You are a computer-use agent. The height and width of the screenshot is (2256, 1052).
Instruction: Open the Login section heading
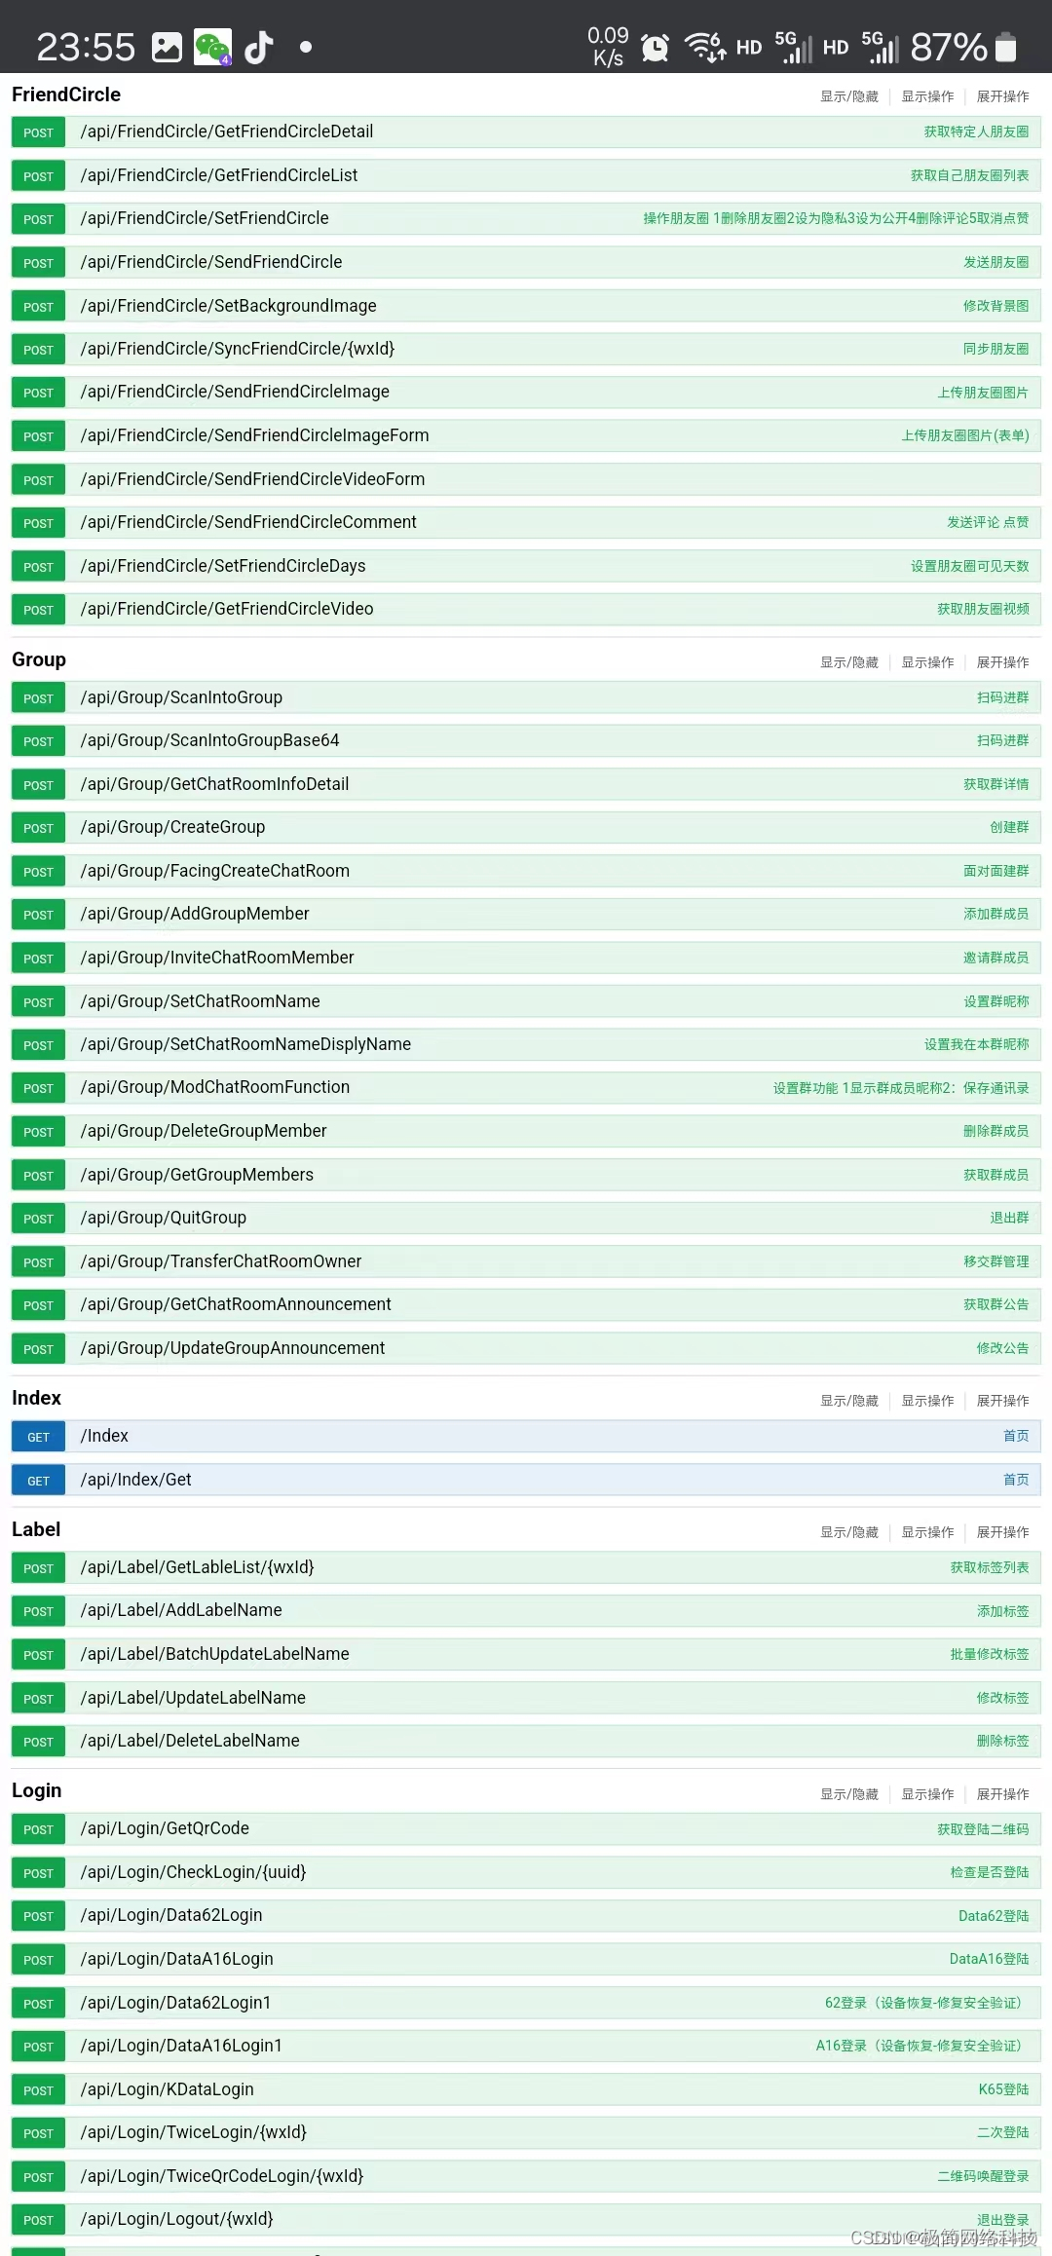pyautogui.click(x=36, y=1790)
